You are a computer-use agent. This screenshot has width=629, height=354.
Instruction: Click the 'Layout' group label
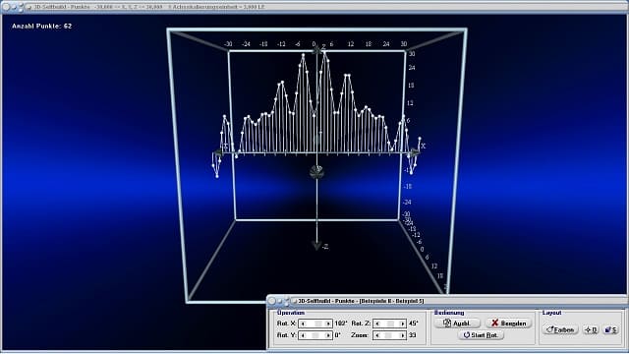(552, 313)
